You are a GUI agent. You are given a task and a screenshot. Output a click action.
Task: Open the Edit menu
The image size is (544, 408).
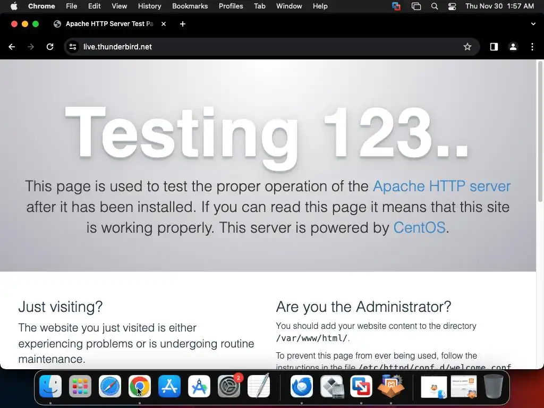tap(95, 6)
